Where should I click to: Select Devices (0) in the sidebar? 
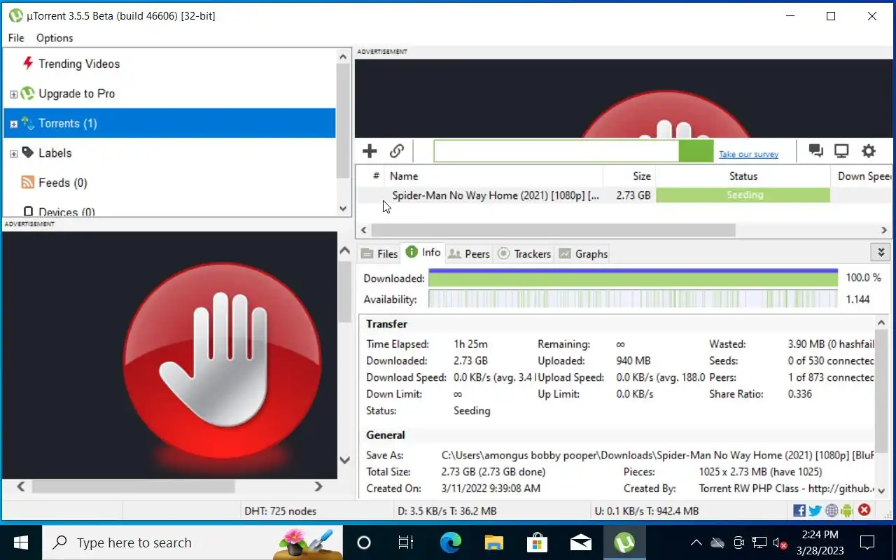pos(67,211)
